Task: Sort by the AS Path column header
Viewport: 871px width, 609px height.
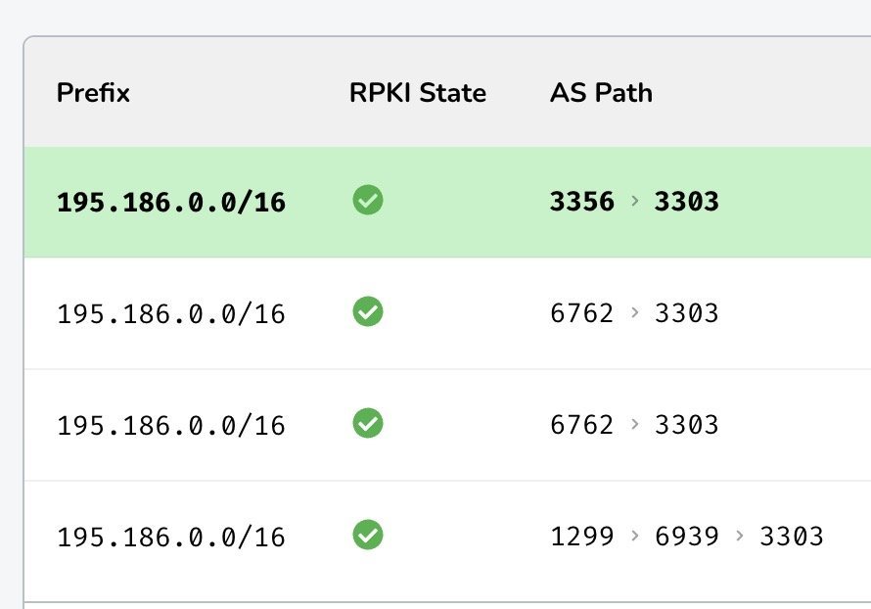Action: coord(601,92)
